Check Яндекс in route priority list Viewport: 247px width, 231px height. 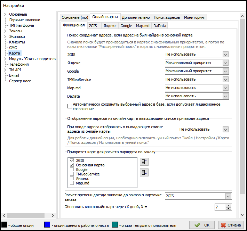point(72,179)
